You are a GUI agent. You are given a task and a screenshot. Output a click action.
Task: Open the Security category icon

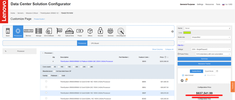click(x=100, y=32)
